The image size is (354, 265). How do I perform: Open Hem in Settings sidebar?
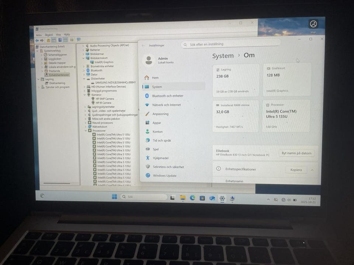coord(155,78)
